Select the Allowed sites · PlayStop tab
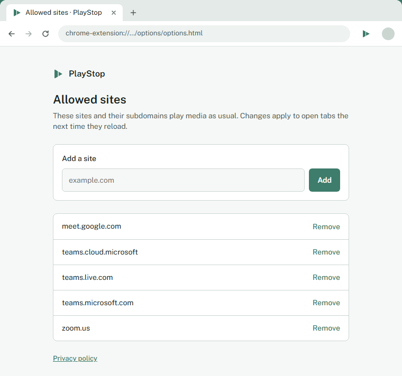 click(x=65, y=13)
